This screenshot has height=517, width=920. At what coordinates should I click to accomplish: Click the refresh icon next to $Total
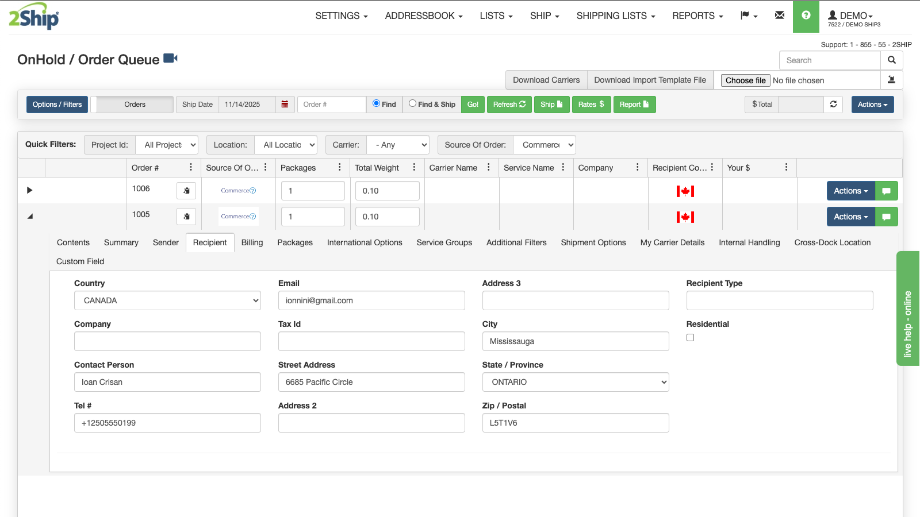point(833,105)
